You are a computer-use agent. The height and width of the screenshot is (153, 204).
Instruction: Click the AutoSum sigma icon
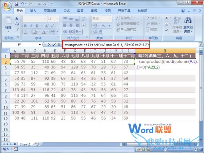[167, 18]
